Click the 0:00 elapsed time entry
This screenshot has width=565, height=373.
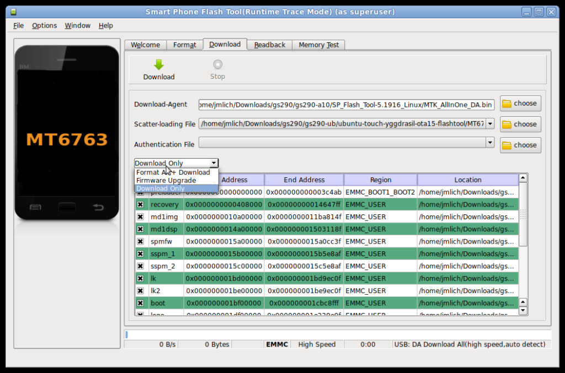(368, 344)
